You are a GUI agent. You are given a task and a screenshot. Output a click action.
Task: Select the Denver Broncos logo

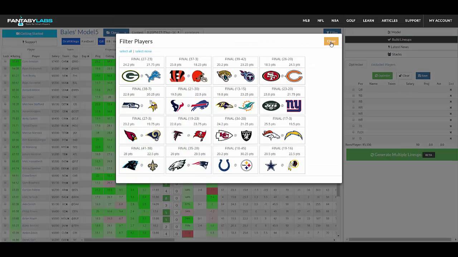(271, 136)
